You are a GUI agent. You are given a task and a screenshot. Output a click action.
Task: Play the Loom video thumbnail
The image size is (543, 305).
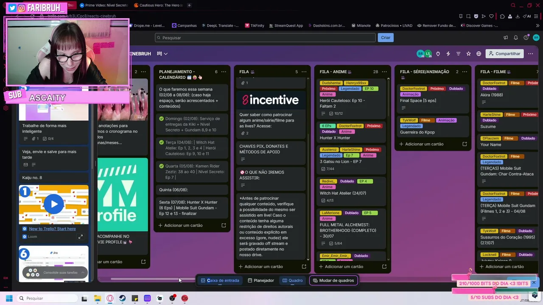pos(54,204)
